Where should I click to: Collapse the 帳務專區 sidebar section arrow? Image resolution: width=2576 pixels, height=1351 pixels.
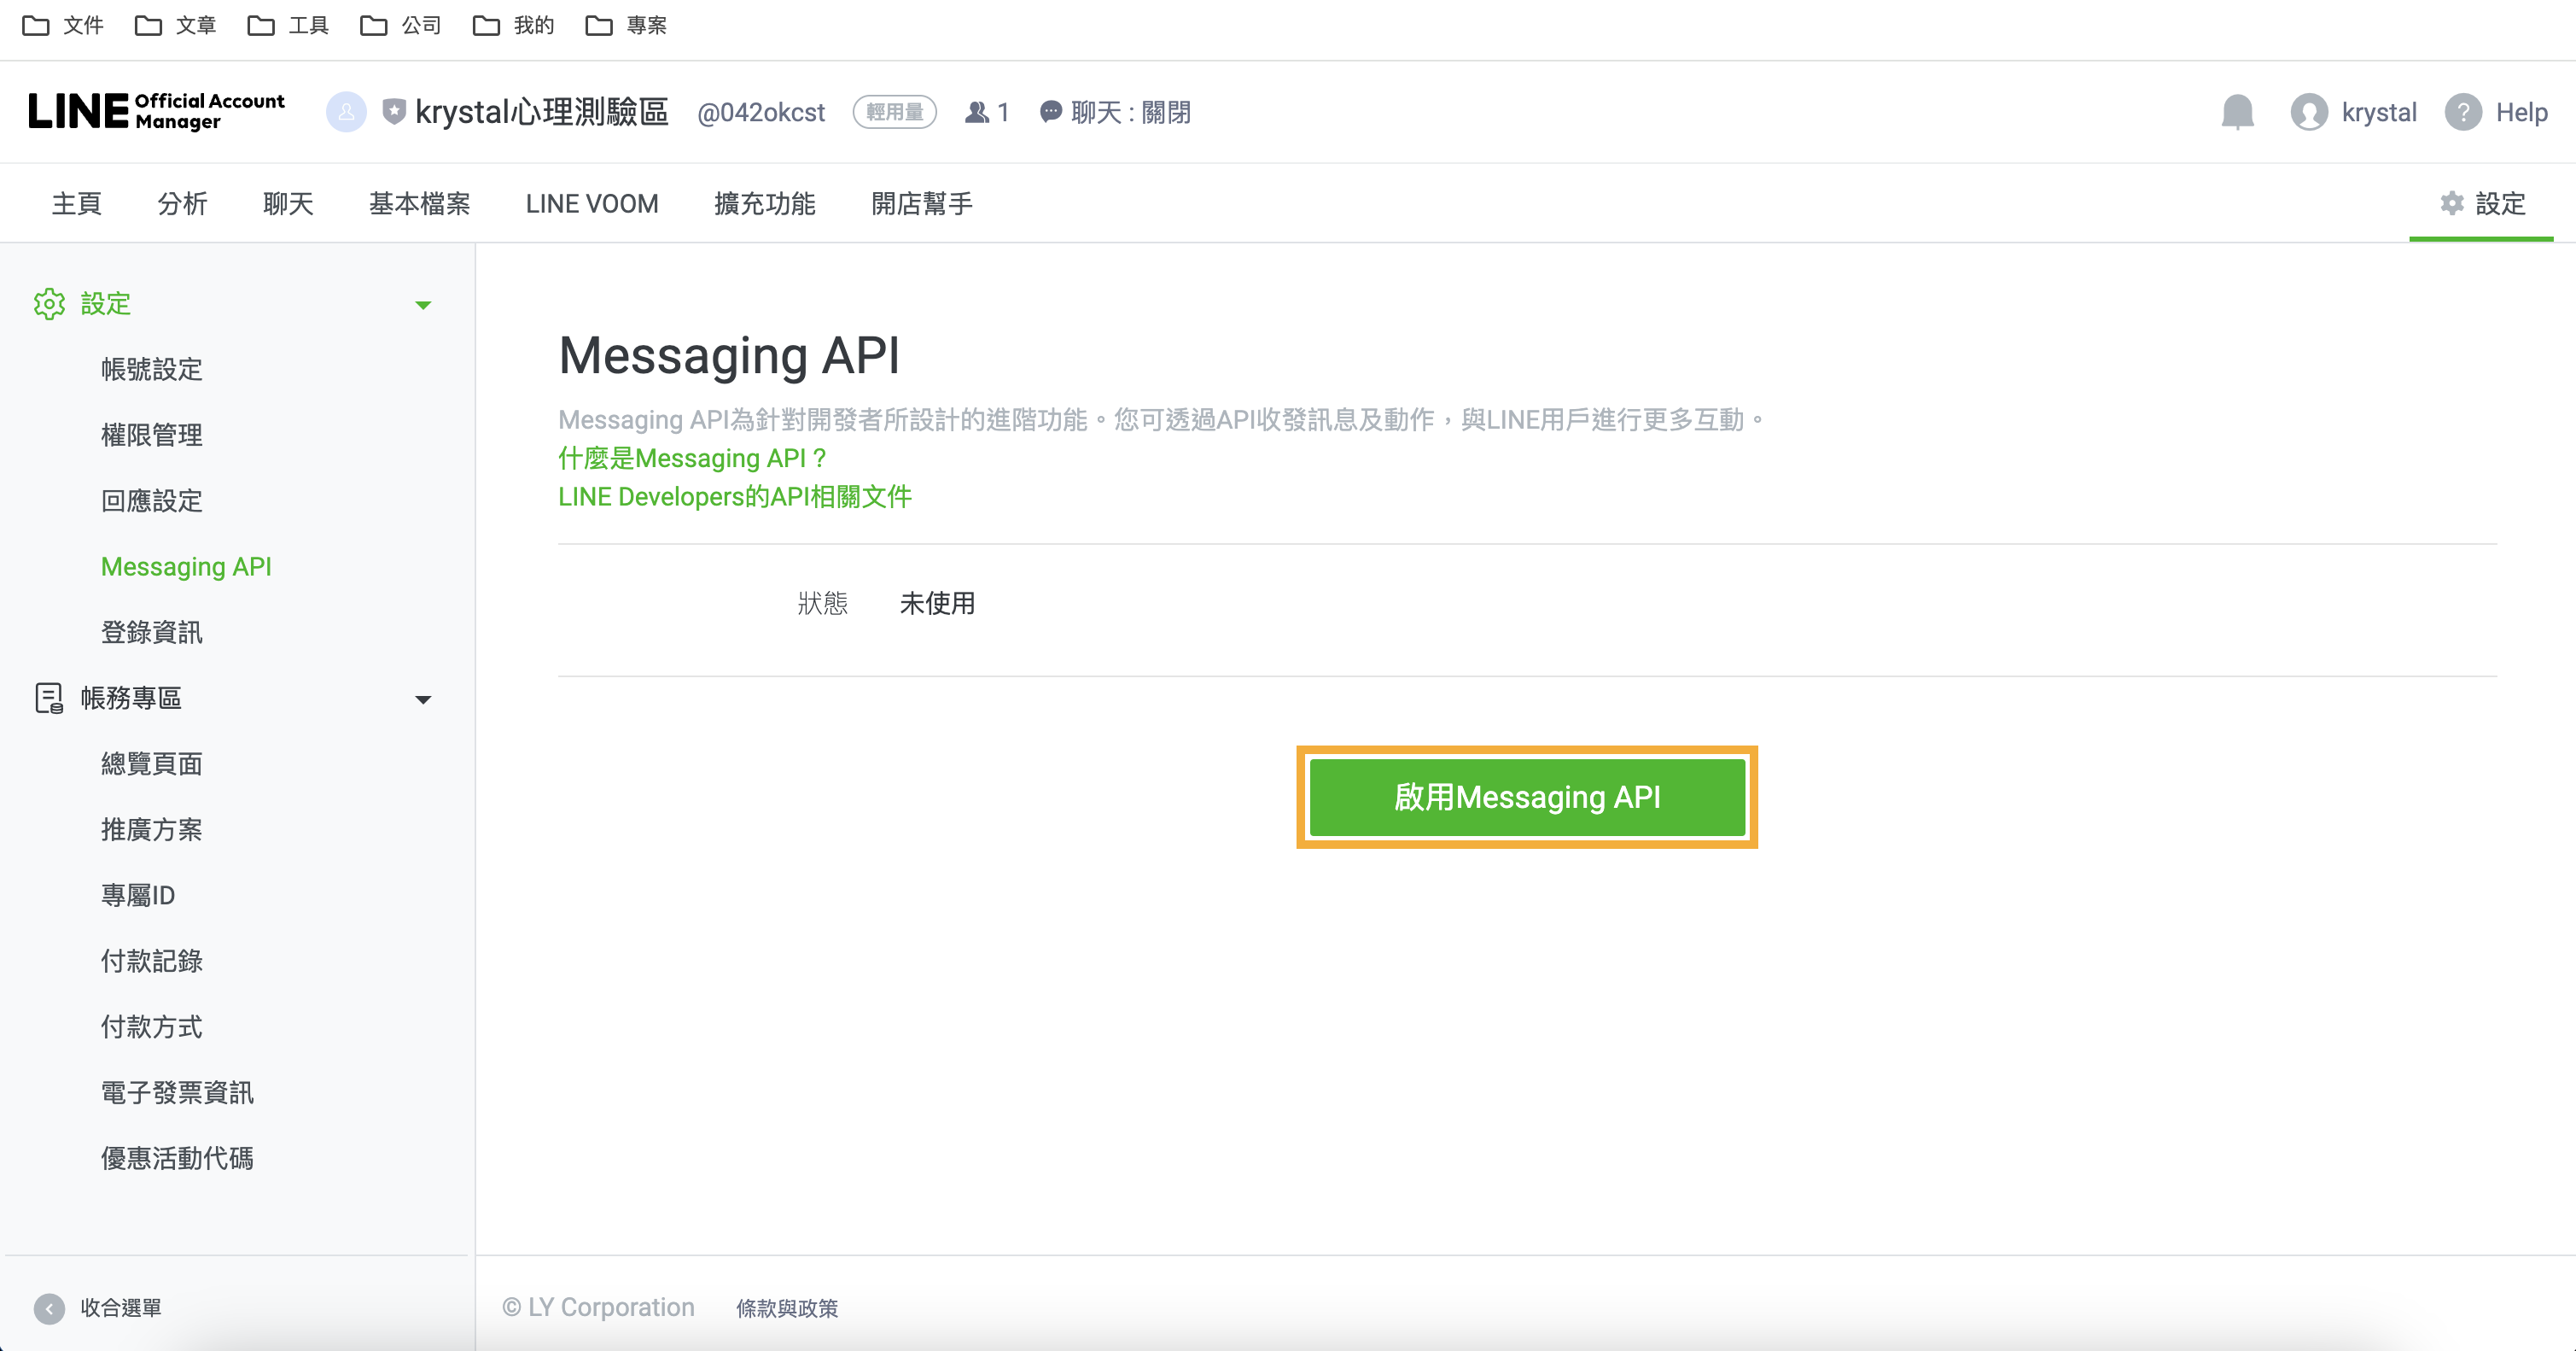tap(423, 699)
